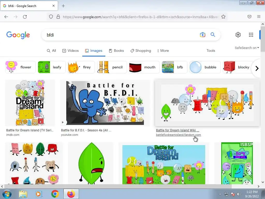Show next suggestion chips with arrow
The width and height of the screenshot is (265, 199).
coord(257,68)
